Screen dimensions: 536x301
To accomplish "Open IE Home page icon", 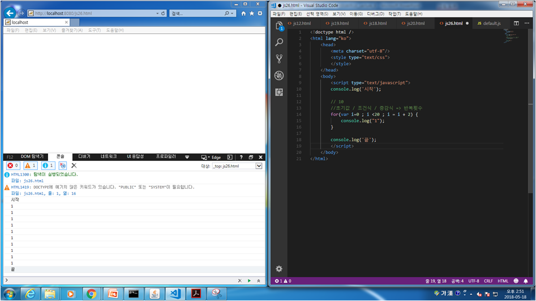I will (243, 14).
